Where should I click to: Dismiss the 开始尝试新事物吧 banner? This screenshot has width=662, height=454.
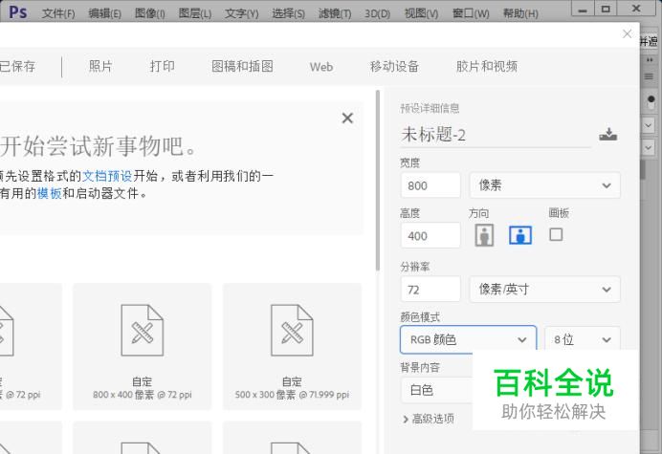click(x=347, y=118)
